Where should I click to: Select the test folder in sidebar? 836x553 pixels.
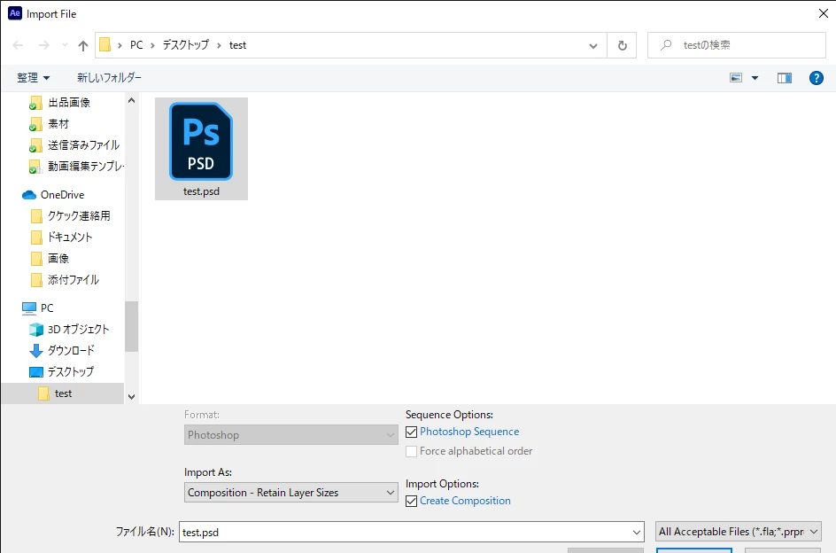click(63, 393)
